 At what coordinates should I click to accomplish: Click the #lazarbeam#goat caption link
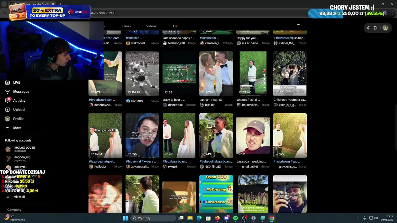tap(102, 161)
